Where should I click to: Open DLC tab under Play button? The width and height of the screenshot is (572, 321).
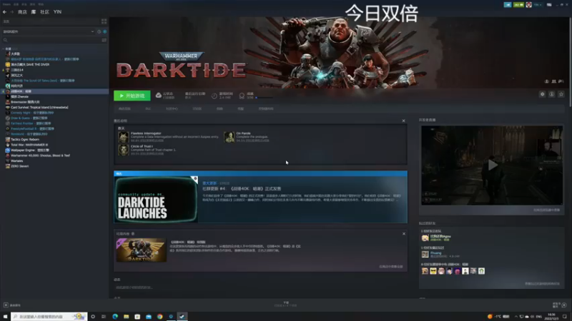tap(148, 109)
